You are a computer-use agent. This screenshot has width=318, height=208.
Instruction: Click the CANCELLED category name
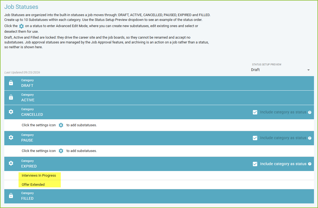tap(32, 114)
